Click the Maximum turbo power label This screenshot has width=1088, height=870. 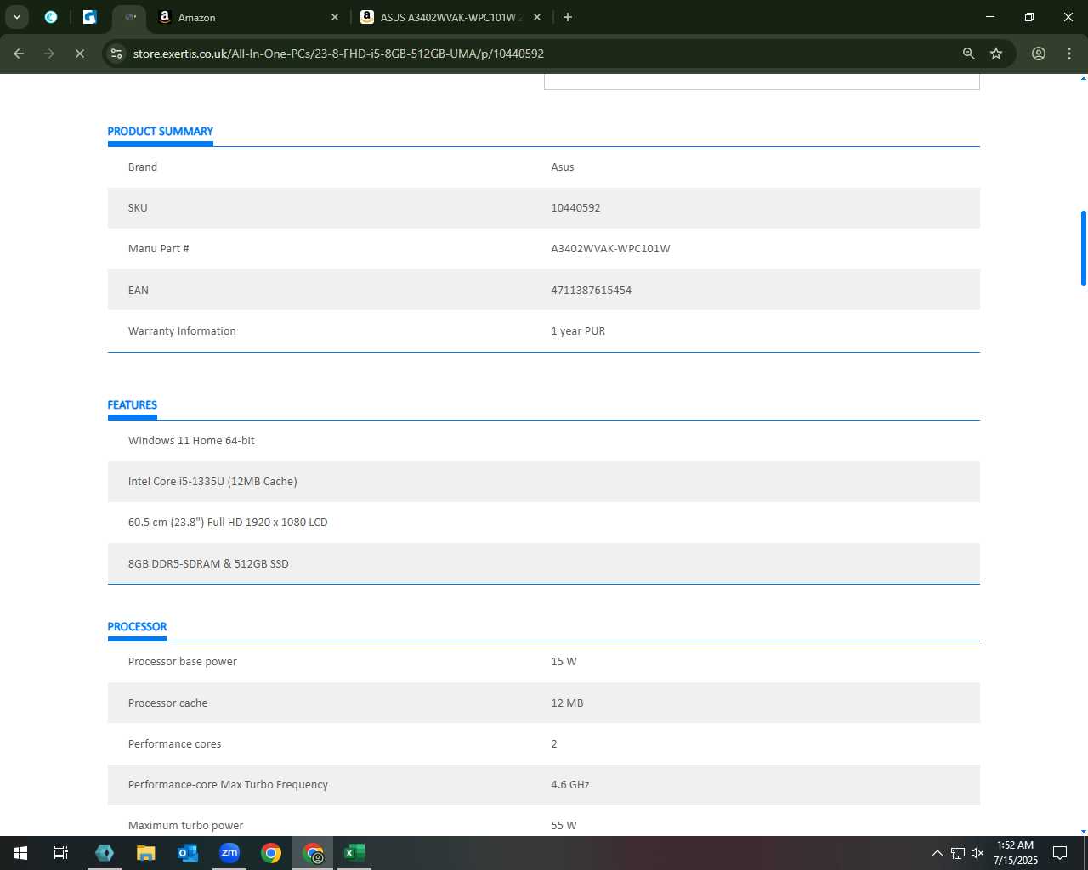(x=185, y=825)
